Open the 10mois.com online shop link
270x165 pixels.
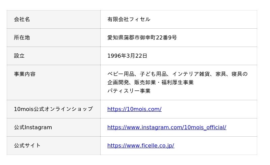(134, 109)
